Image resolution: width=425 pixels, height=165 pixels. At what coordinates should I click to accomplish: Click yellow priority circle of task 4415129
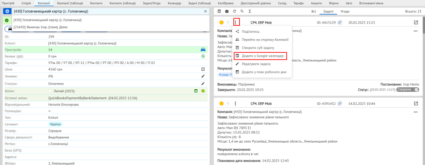tap(222, 22)
